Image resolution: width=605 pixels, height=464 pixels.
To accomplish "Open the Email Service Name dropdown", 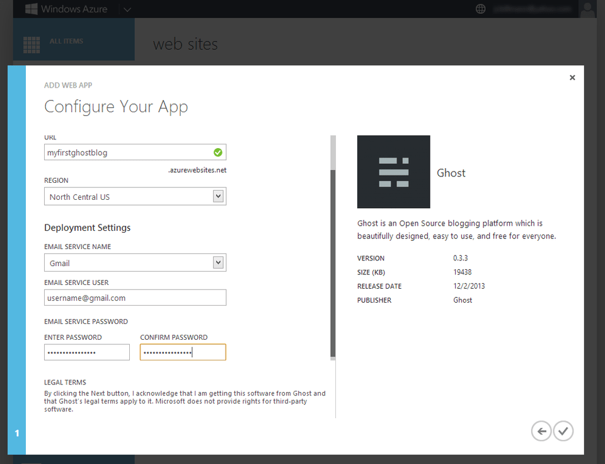I will click(135, 263).
